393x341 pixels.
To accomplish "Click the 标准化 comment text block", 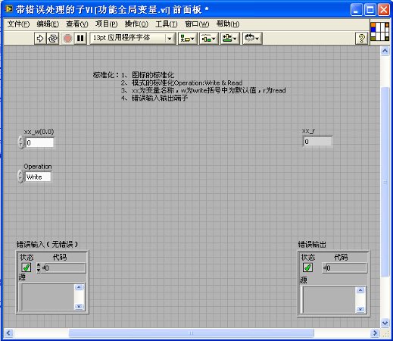I will click(189, 86).
